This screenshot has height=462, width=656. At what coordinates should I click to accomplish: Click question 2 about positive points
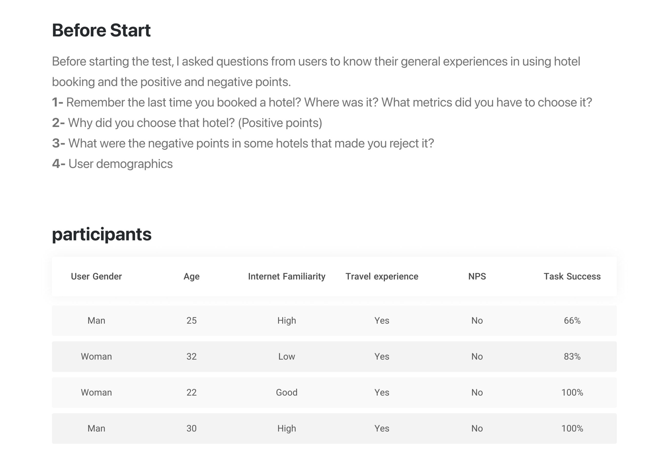(187, 123)
